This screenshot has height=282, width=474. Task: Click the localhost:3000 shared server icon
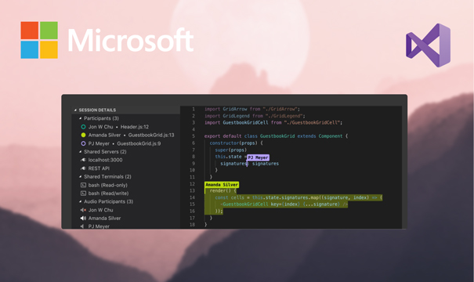click(83, 160)
